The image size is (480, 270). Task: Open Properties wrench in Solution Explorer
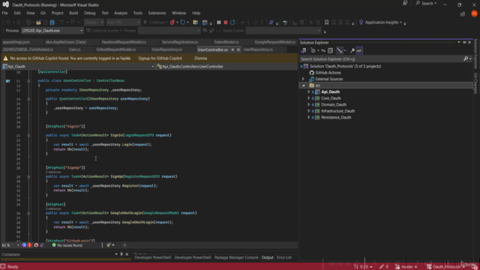point(352,50)
